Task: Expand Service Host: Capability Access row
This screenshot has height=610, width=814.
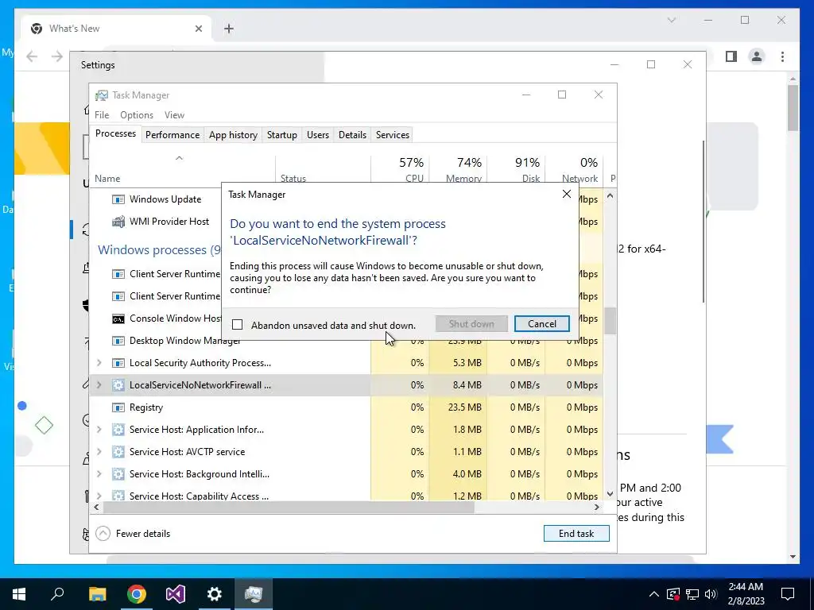Action: click(99, 496)
